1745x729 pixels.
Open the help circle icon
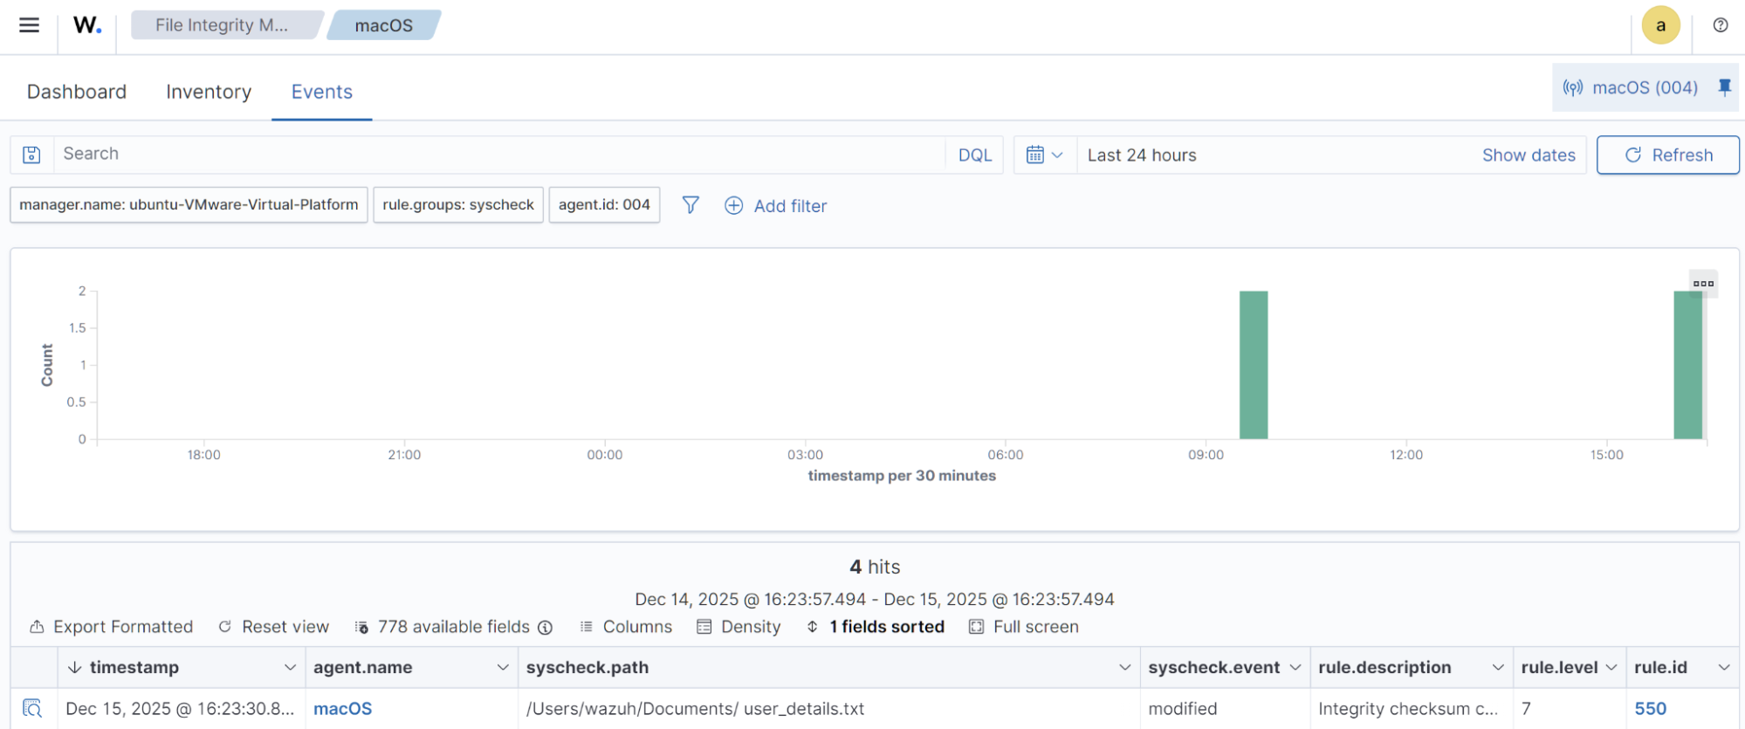coord(1720,25)
